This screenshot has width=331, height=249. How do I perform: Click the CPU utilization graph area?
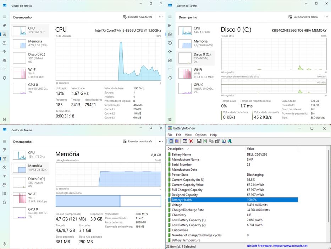(x=108, y=59)
